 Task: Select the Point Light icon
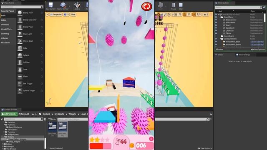[20, 34]
